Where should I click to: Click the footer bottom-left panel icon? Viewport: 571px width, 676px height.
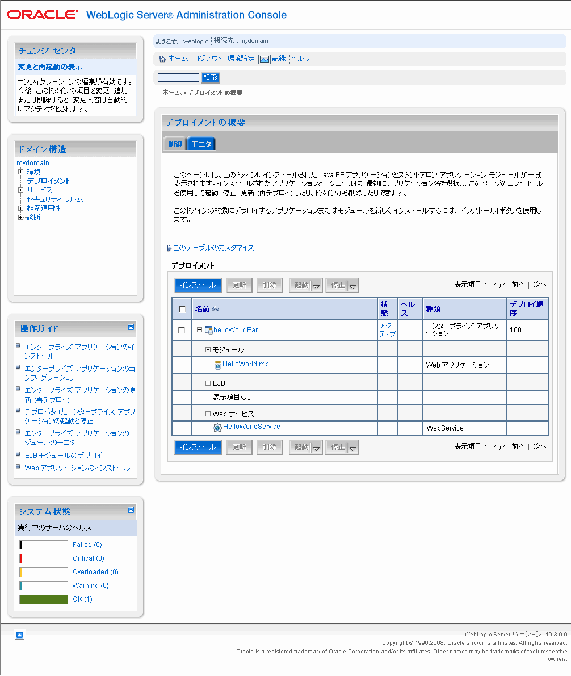pos(20,635)
